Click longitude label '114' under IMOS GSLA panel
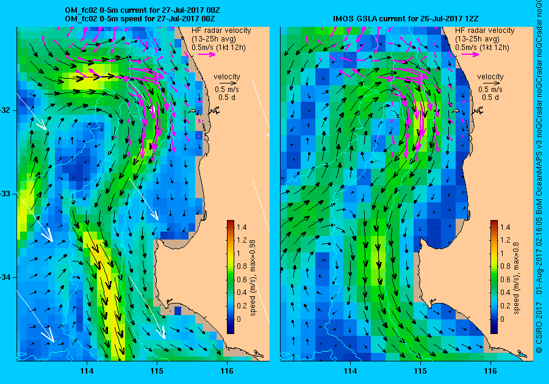The image size is (549, 384). click(350, 371)
